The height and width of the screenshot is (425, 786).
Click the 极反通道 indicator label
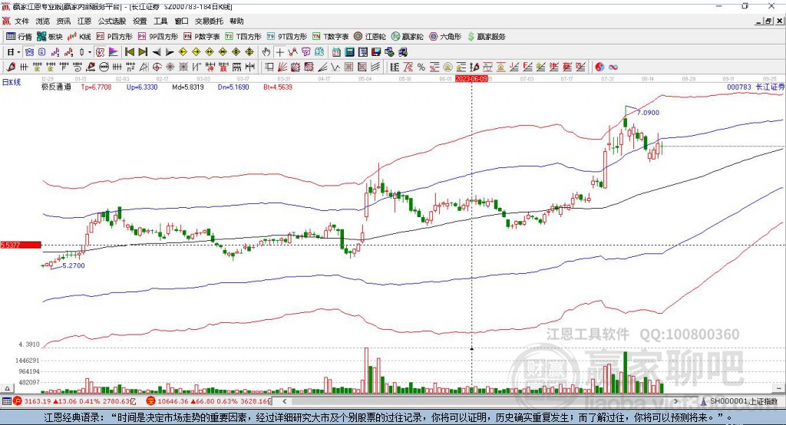56,87
